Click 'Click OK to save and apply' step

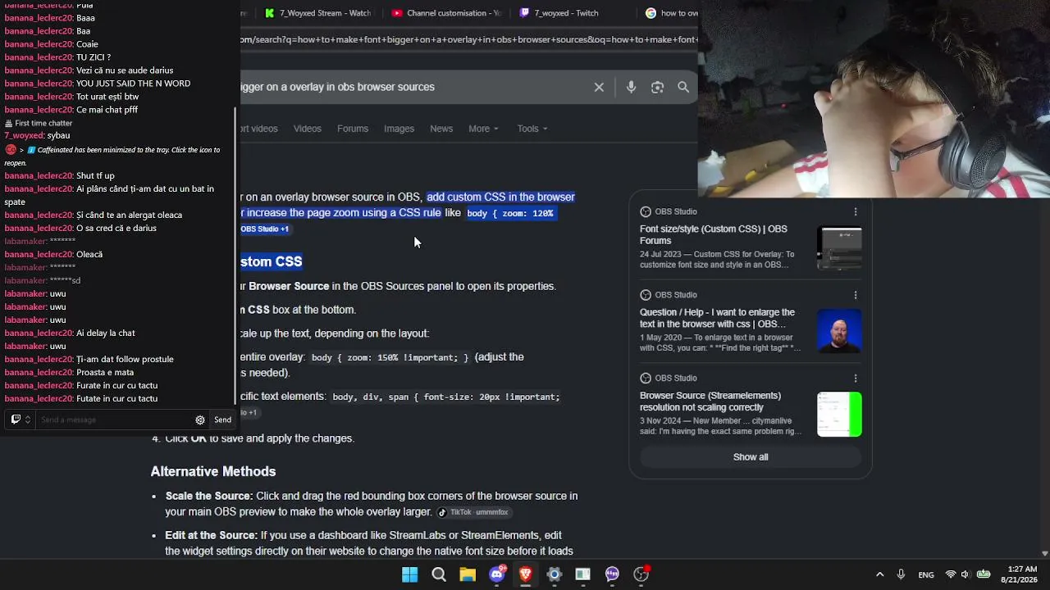[260, 438]
